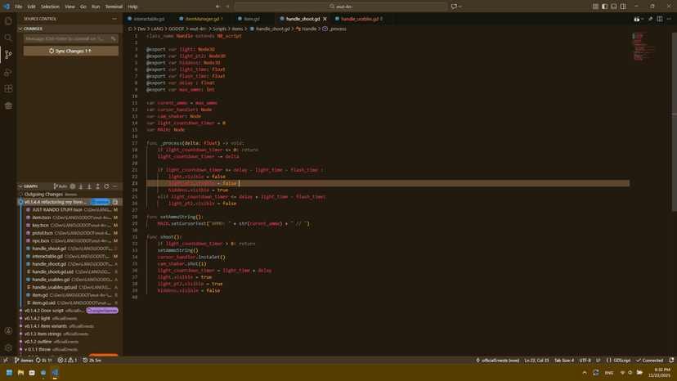
Task: Open the Extensions view in activity bar
Action: pyautogui.click(x=8, y=88)
